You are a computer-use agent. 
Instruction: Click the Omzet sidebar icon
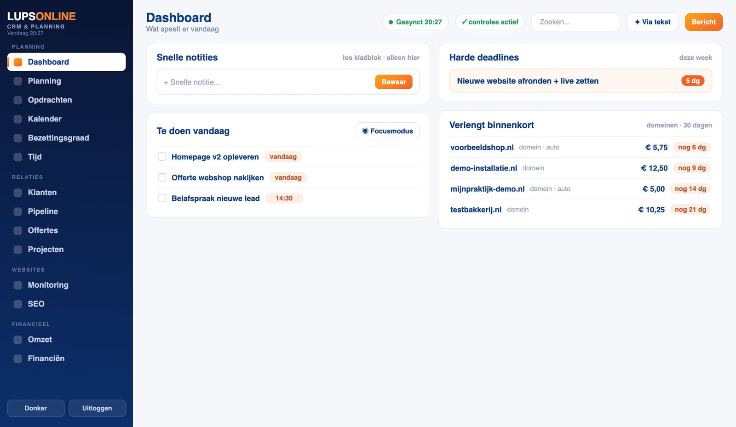(x=18, y=340)
